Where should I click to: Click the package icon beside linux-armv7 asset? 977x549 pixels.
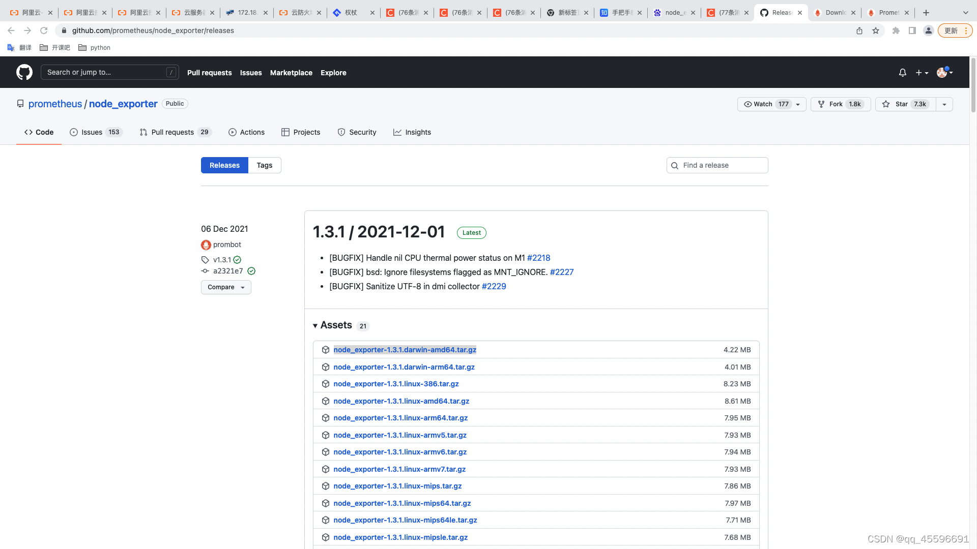pos(326,469)
